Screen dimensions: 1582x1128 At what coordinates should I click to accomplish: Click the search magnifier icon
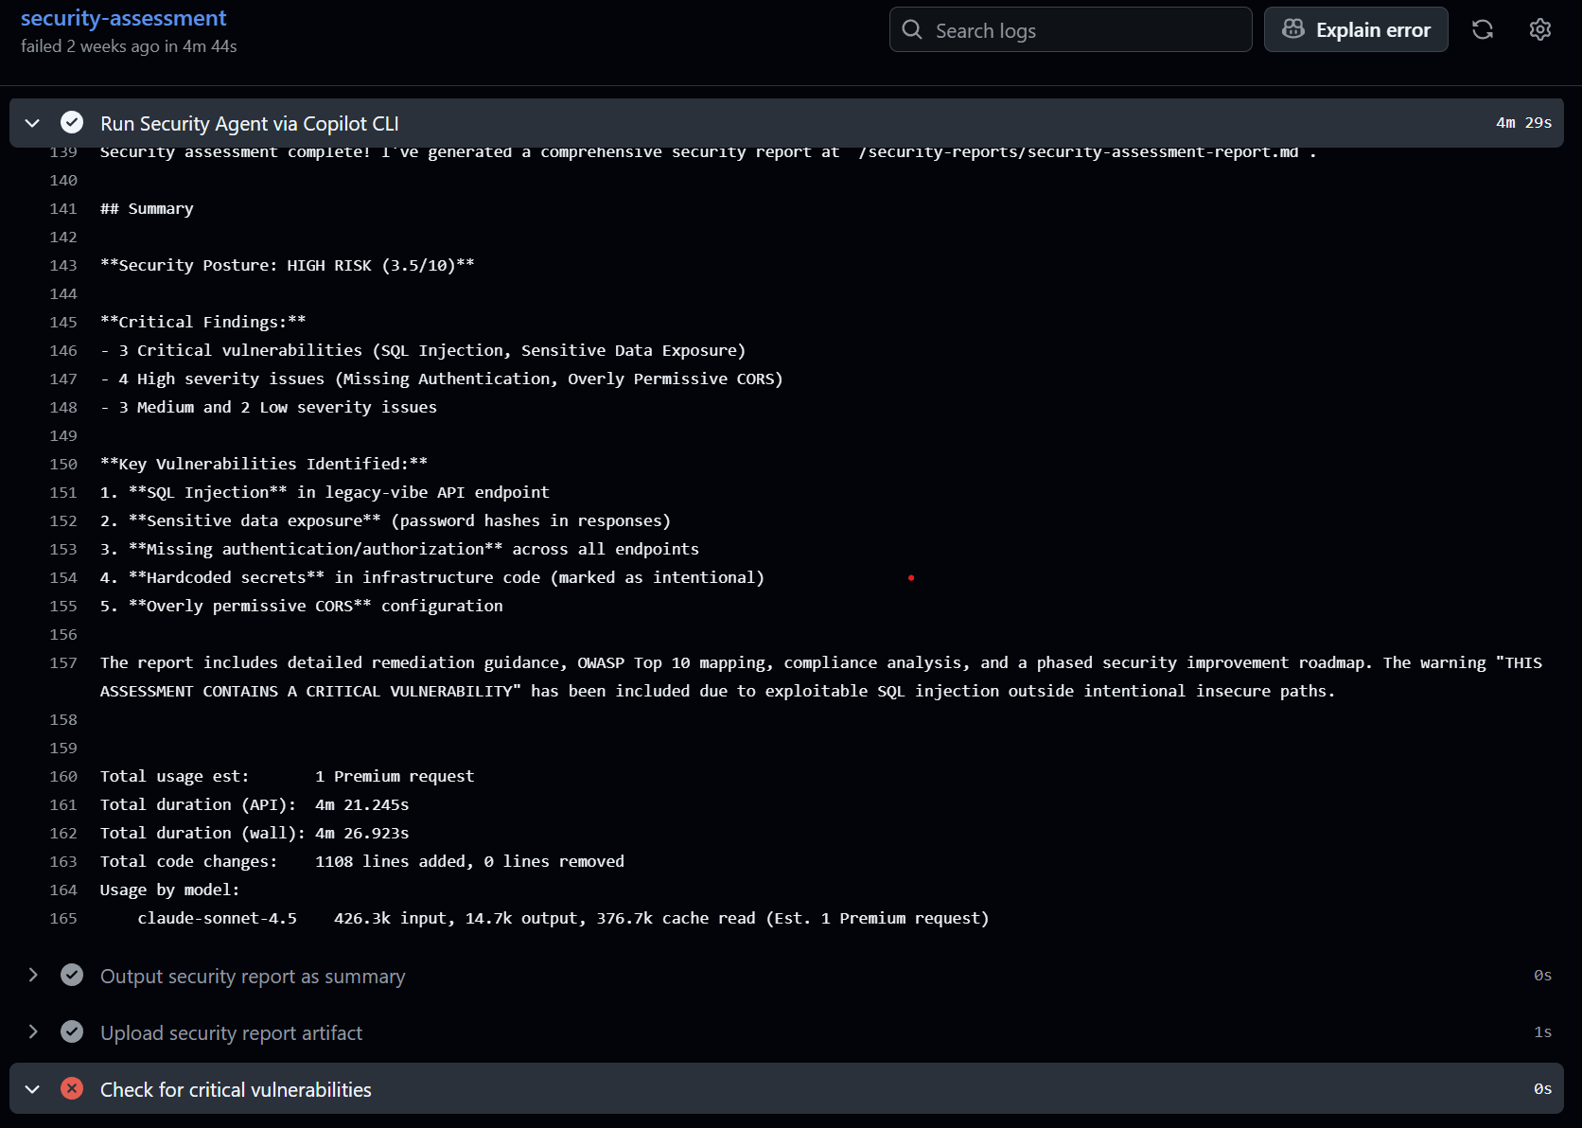click(912, 29)
